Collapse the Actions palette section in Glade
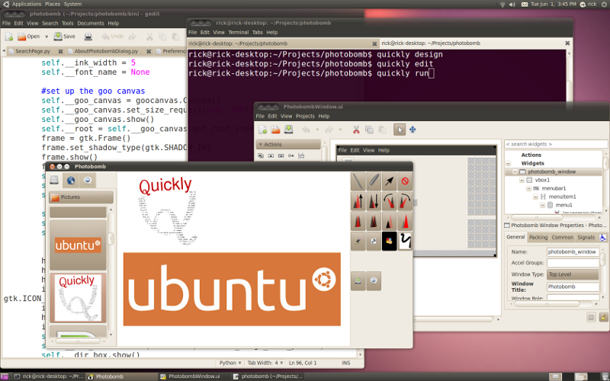Viewport: 610px width, 381px height. pos(288,144)
